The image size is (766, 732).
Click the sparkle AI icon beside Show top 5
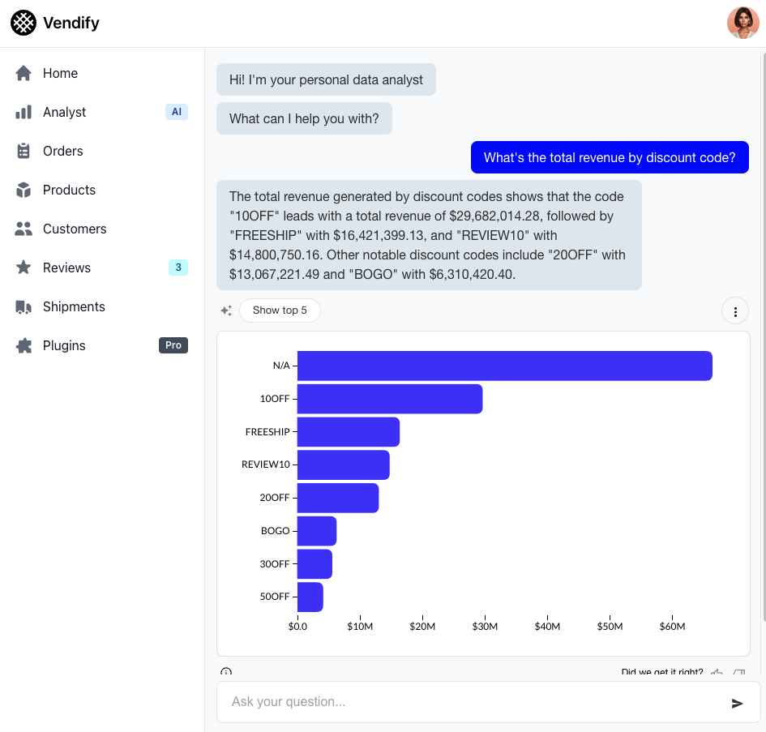click(226, 310)
